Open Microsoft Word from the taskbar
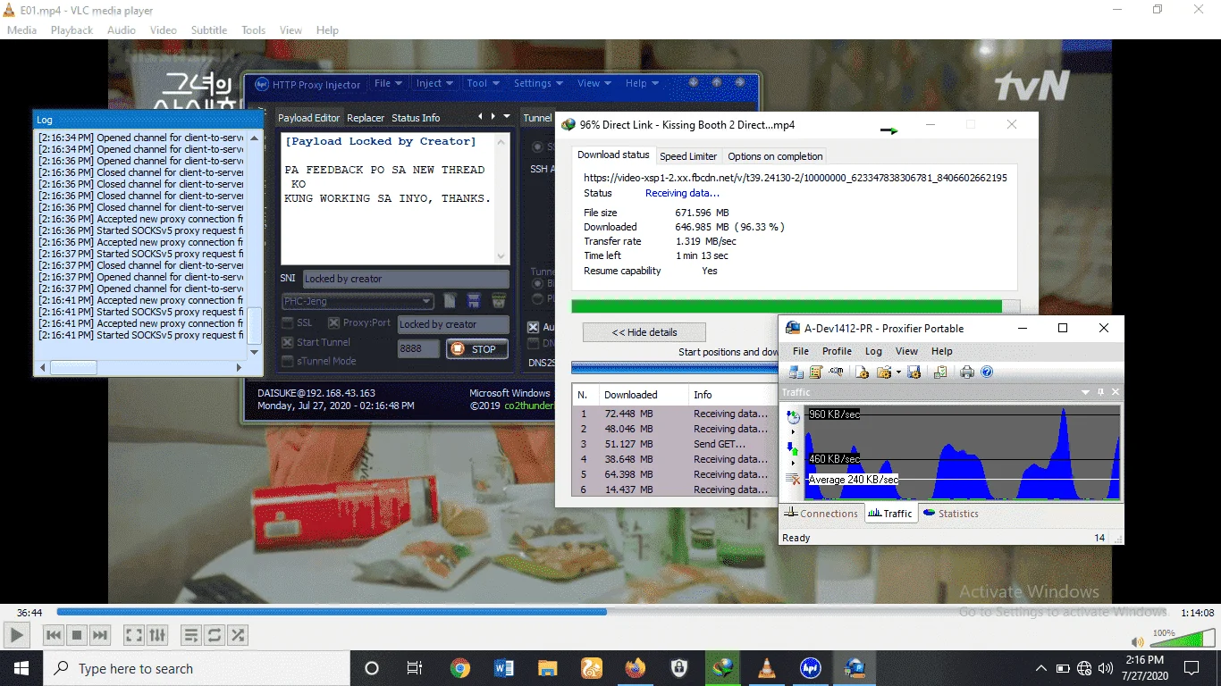Viewport: 1221px width, 686px height. pos(503,668)
